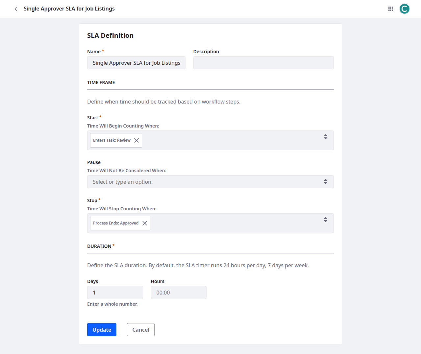Viewport: 421px width, 354px height.
Task: Open the applications grid menu
Action: (391, 9)
